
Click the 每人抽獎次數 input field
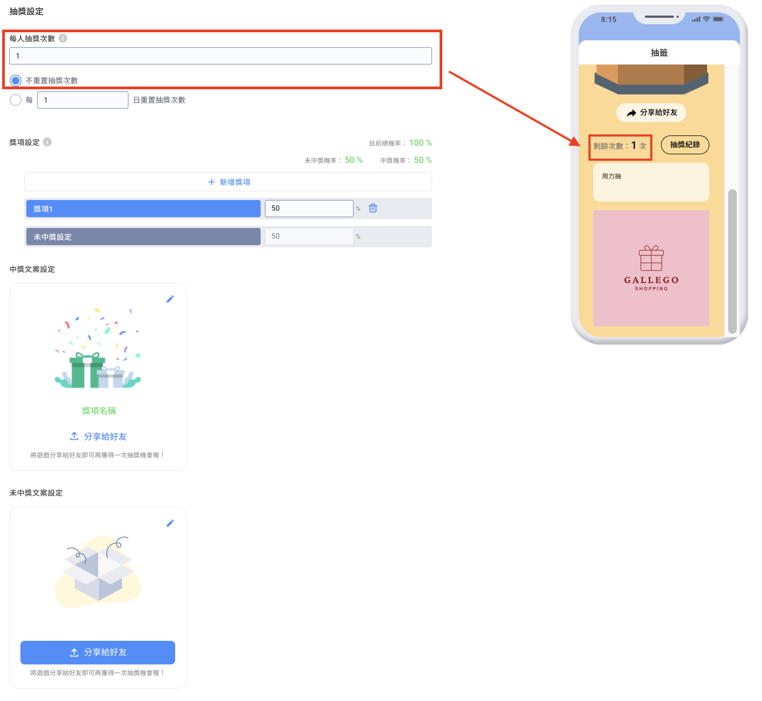220,56
